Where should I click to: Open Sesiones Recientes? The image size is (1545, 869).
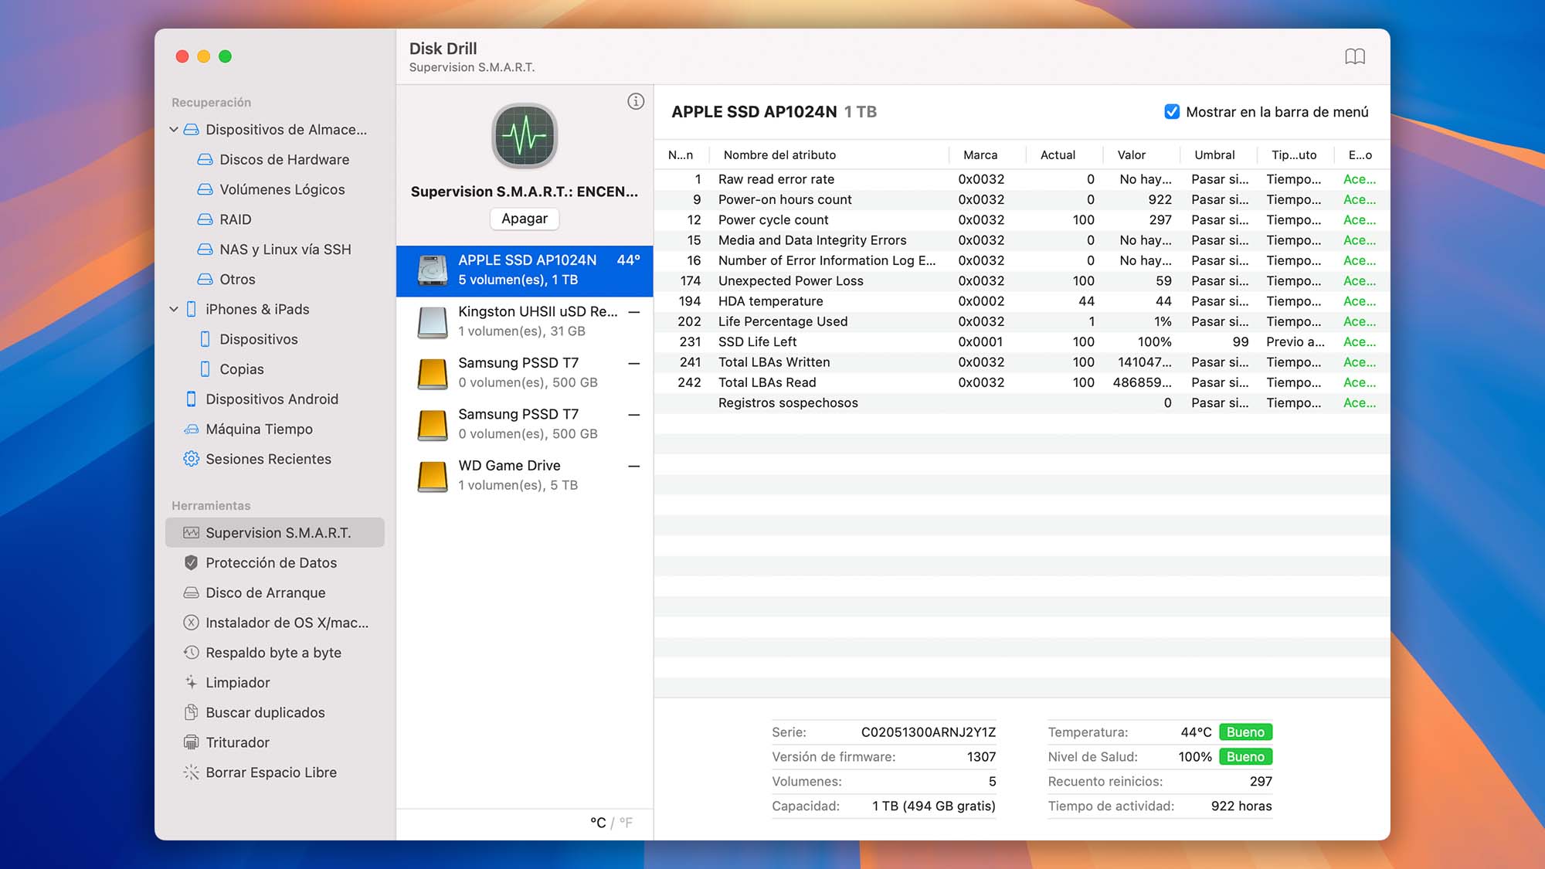(x=275, y=459)
